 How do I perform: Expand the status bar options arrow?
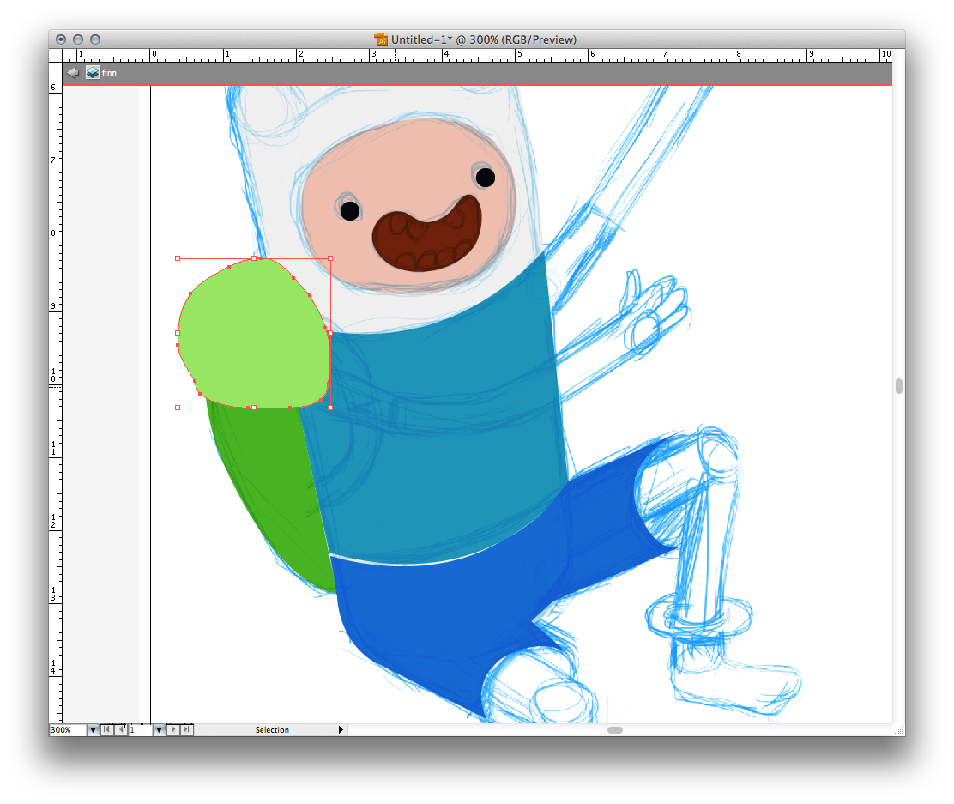(x=341, y=730)
